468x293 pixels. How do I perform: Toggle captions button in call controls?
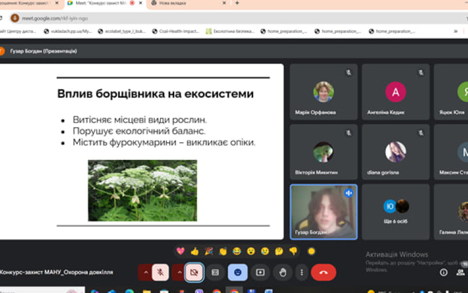coord(215,272)
